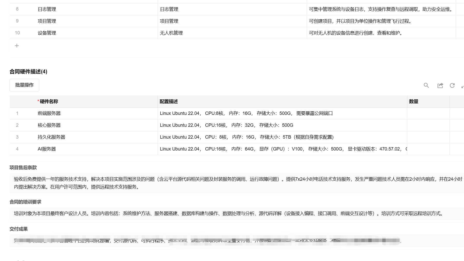Select the 日志管理 cell in row 8 first column
Screen dimensions: 464x261
(97, 9)
